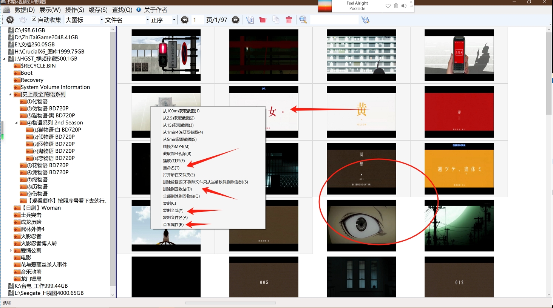Click the document pages icon in toolbar

(250, 20)
